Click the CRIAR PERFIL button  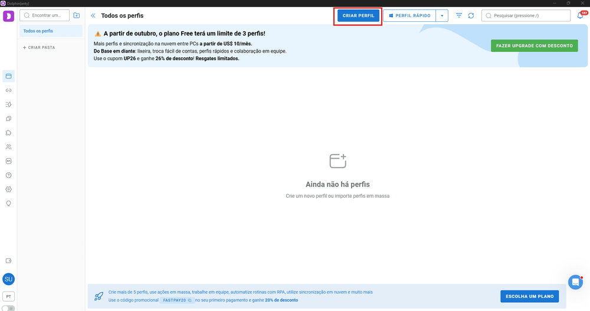358,15
